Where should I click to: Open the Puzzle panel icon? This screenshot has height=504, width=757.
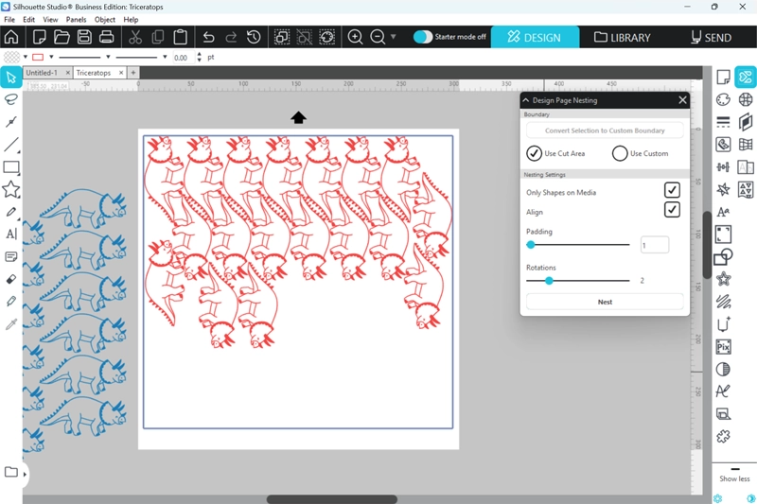723,436
